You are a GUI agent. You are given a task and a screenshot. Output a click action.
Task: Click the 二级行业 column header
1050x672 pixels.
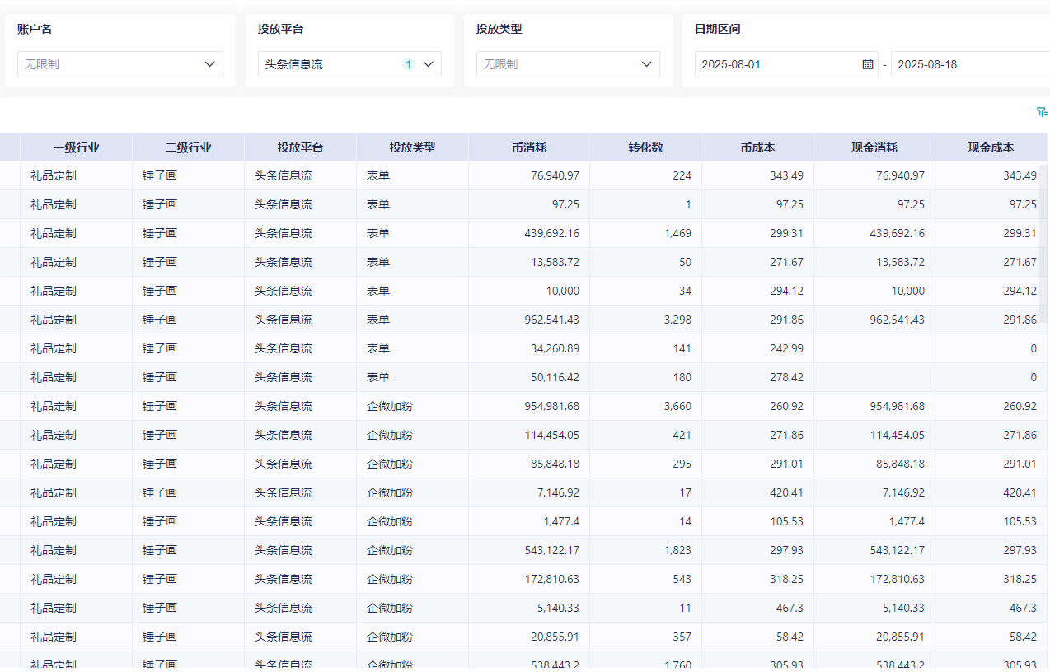click(x=189, y=148)
